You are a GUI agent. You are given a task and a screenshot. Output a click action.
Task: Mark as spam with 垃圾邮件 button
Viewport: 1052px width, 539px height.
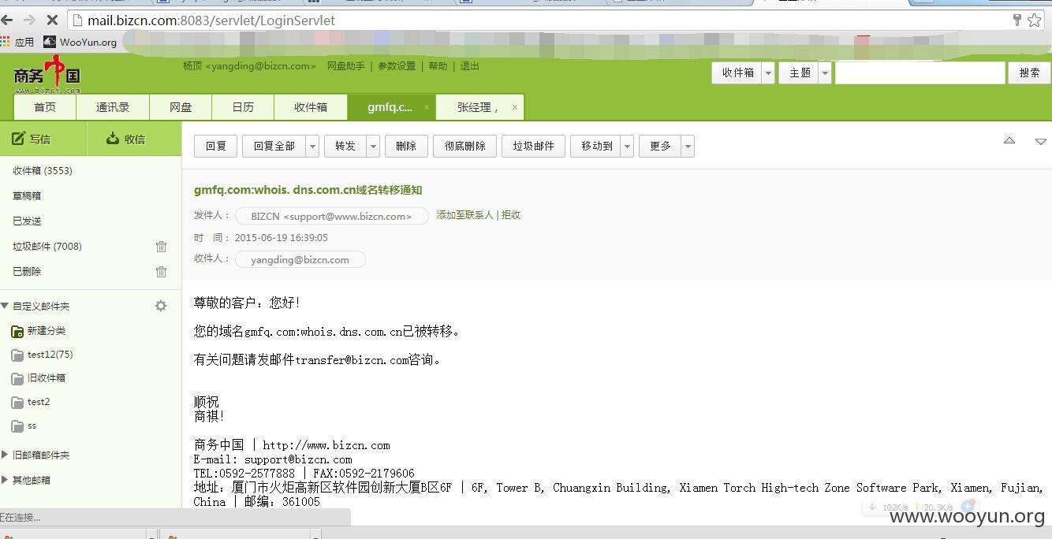(533, 146)
